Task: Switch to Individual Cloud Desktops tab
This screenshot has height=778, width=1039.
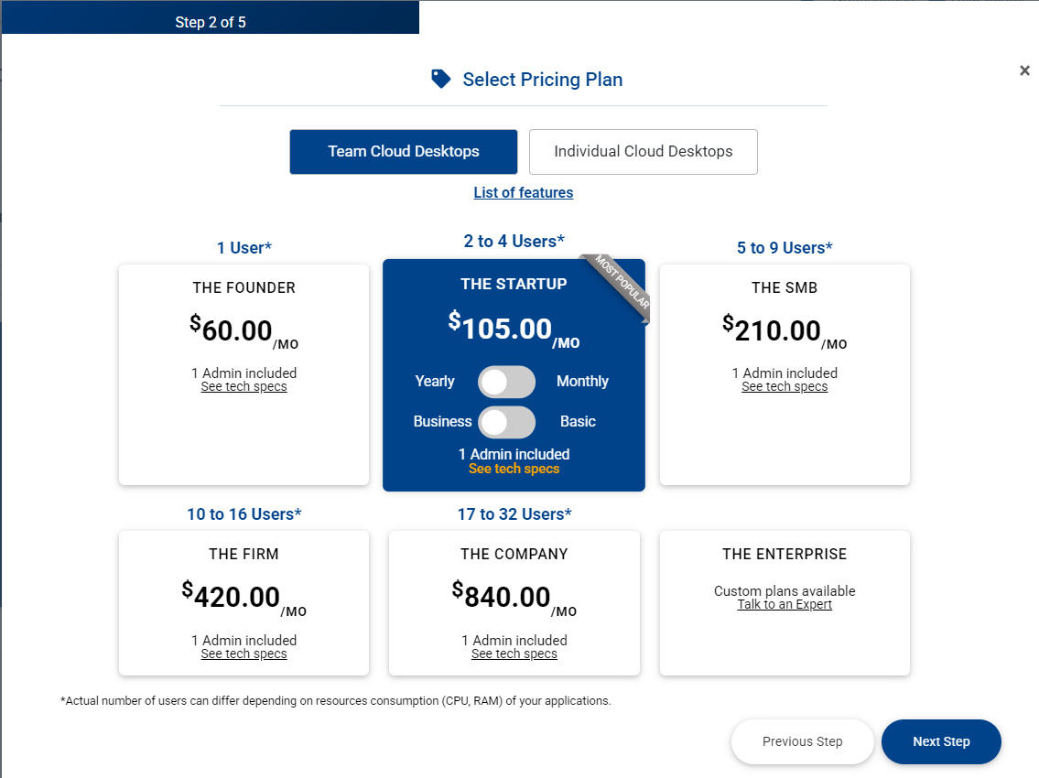Action: pyautogui.click(x=643, y=152)
